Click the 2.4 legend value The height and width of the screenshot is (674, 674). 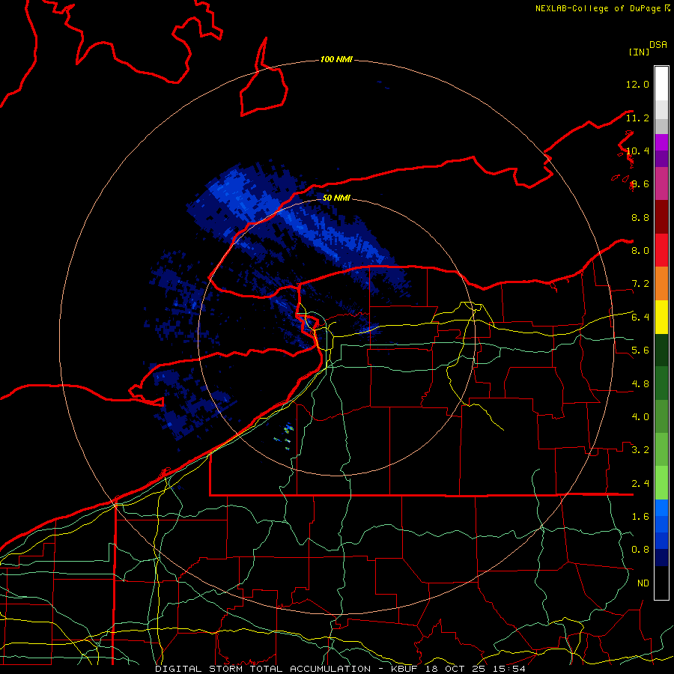pyautogui.click(x=640, y=484)
